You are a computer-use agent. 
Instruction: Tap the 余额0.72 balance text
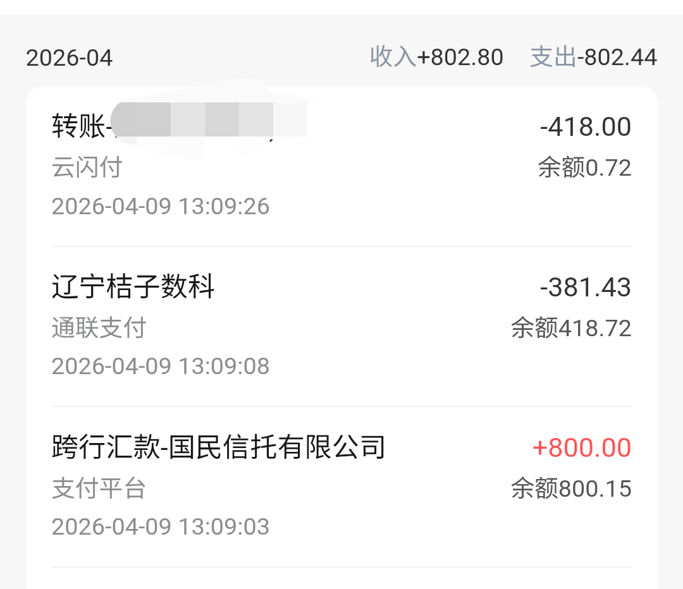click(584, 167)
